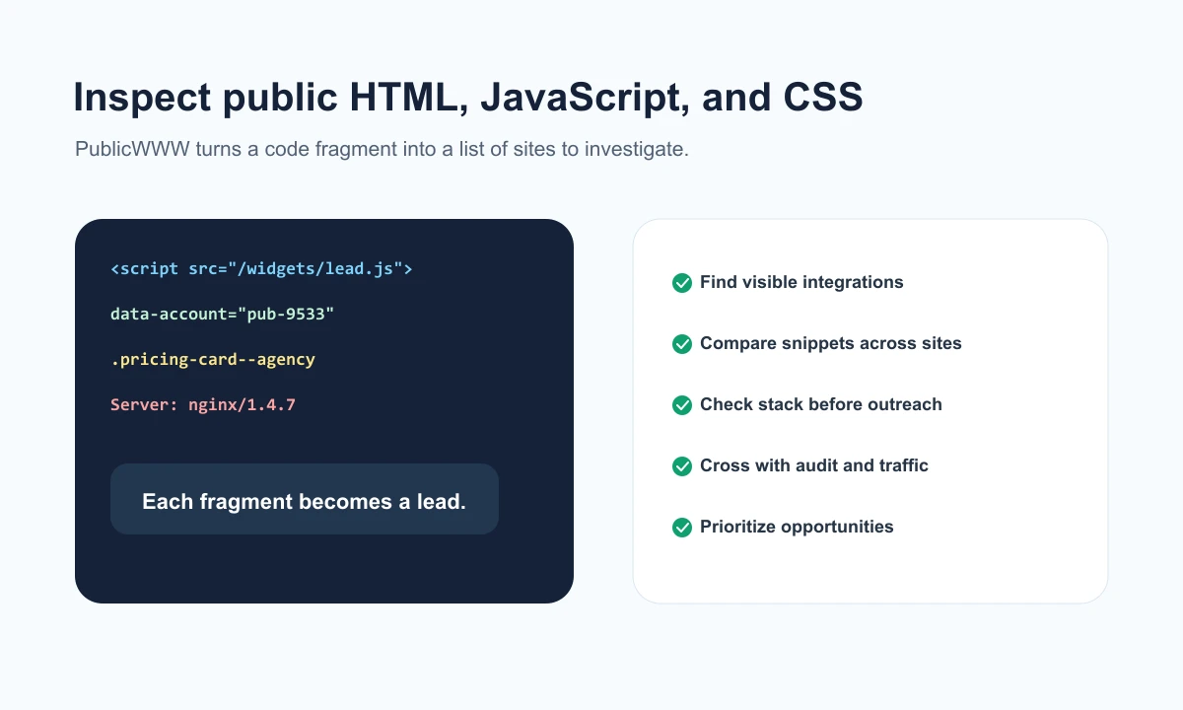Click the Prioritize opportunities text

(x=797, y=527)
